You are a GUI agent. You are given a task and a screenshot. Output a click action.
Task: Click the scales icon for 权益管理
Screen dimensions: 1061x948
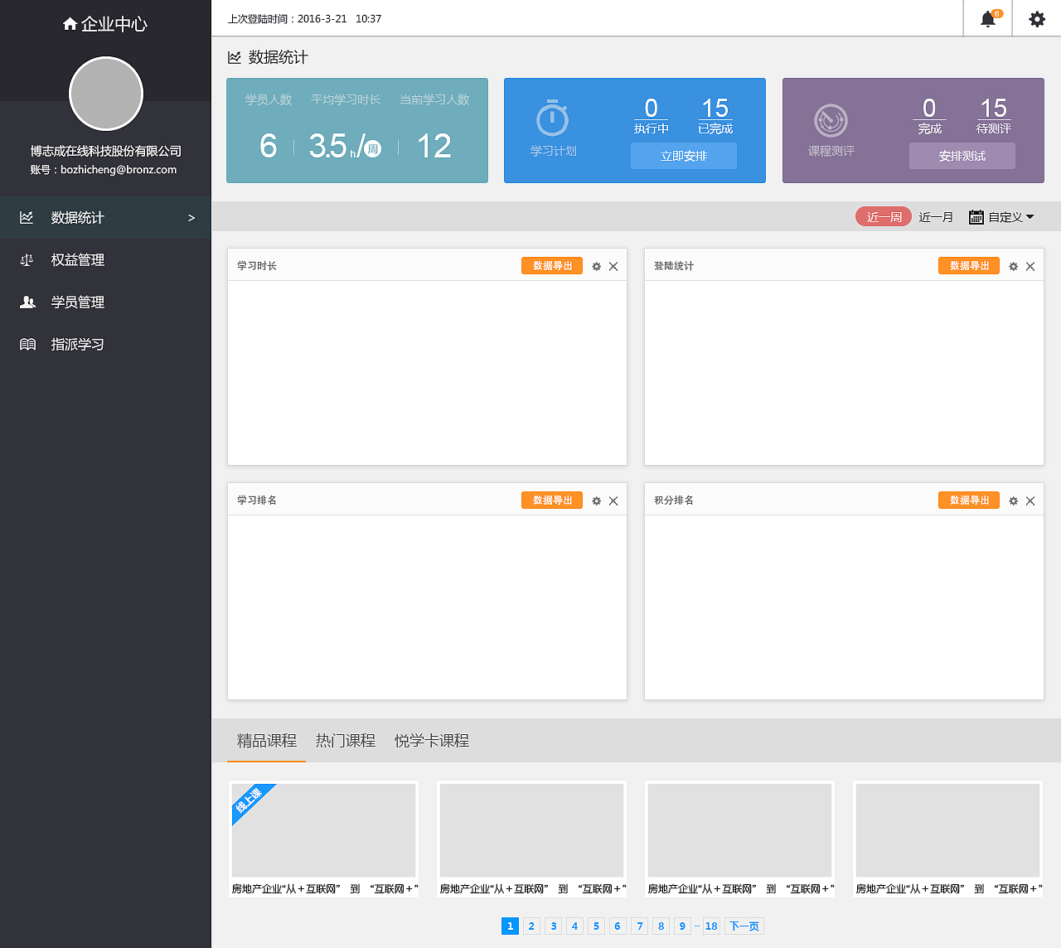27,259
